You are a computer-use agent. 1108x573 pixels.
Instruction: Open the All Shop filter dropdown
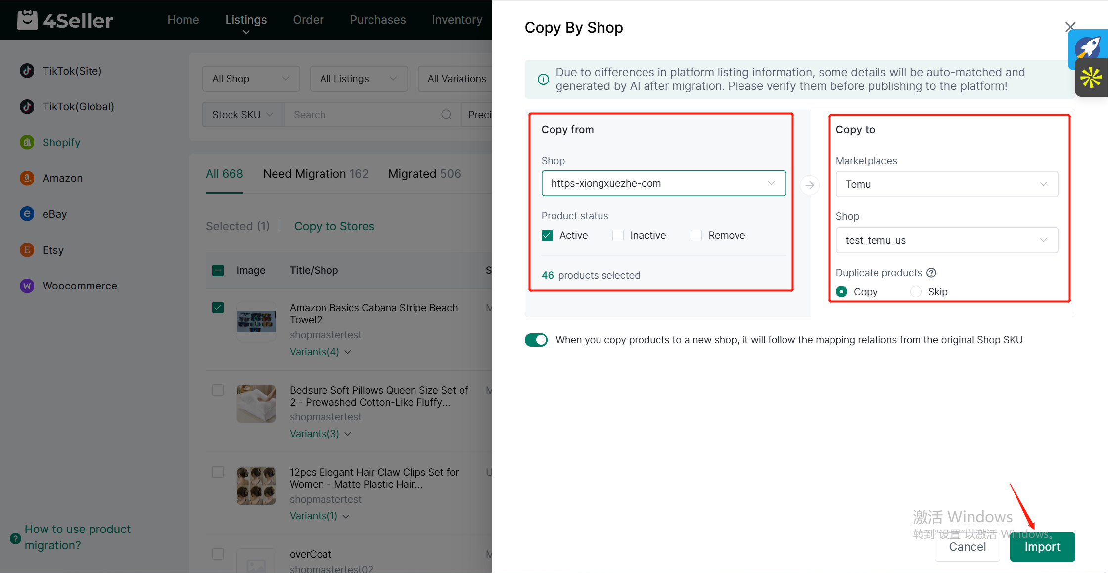point(251,79)
